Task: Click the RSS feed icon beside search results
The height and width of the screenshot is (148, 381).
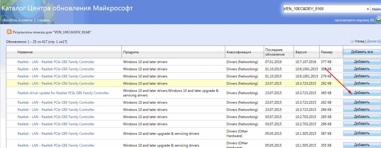Action: click(x=9, y=32)
